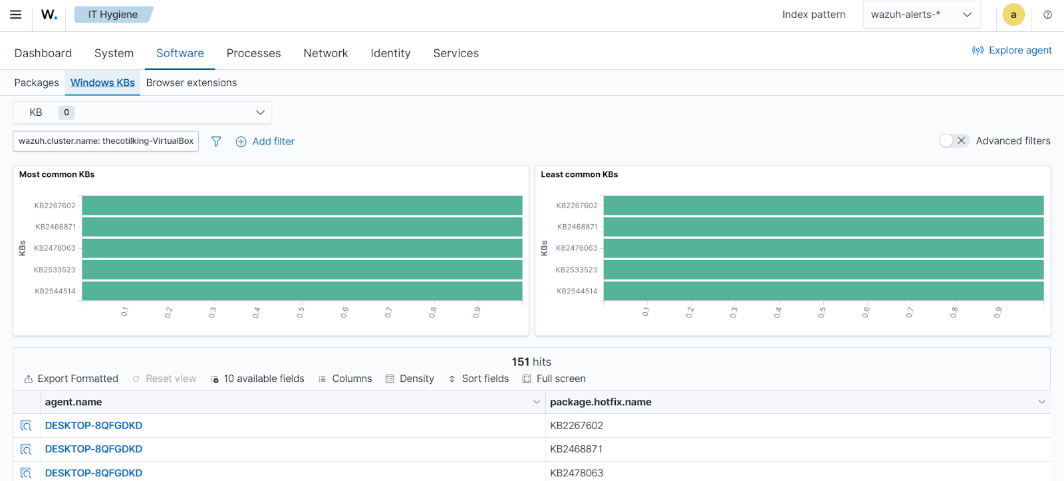Open the help icon in header
This screenshot has height=481, width=1064.
[1047, 15]
